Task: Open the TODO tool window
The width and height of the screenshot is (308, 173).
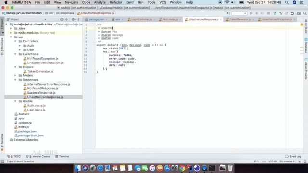Action: pyautogui.click(x=14, y=156)
